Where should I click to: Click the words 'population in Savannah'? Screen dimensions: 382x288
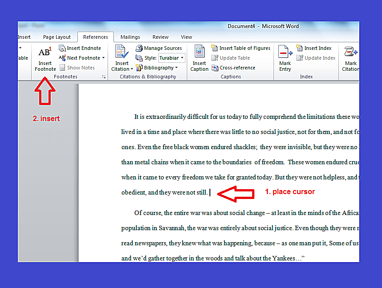point(153,228)
